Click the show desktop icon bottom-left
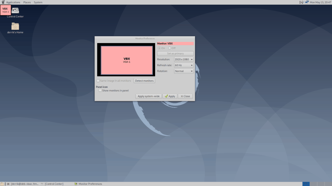Screen dimensions: 332x186 pos(2,184)
